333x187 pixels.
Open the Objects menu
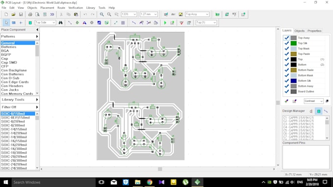click(32, 8)
